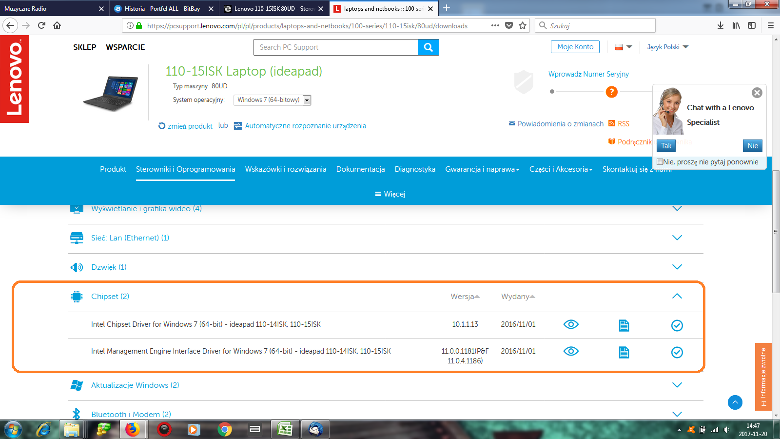Close the Lenovo chat popup
780x439 pixels.
coord(757,93)
